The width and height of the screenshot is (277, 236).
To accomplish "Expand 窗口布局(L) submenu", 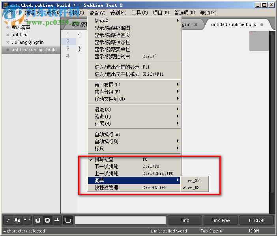I will [134, 85].
